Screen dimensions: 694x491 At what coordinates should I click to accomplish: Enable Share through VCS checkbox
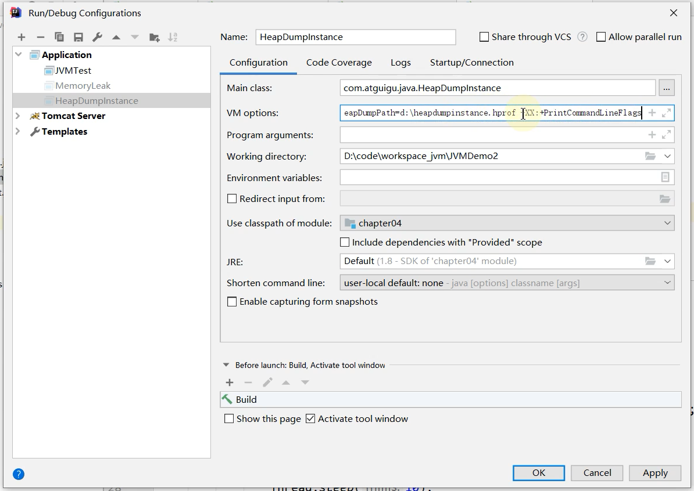[484, 37]
